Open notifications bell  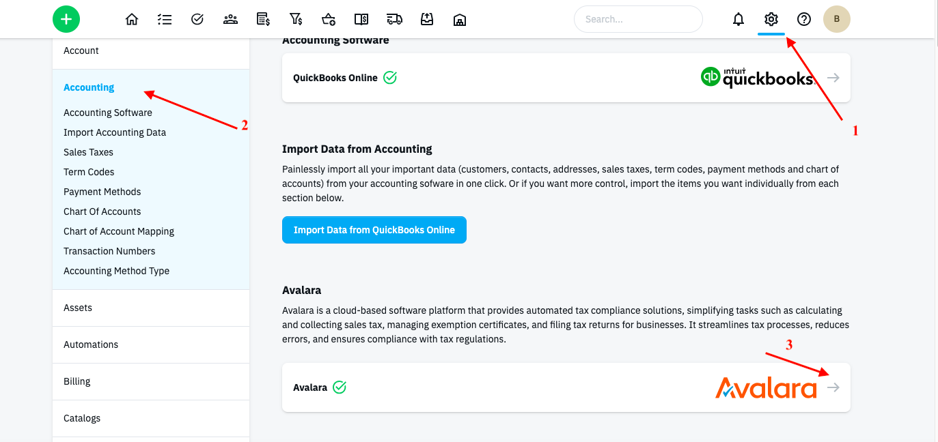pos(739,19)
